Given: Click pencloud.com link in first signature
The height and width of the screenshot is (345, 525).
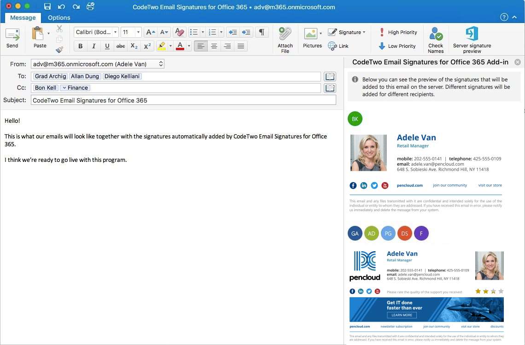Looking at the screenshot, I should tap(409, 185).
